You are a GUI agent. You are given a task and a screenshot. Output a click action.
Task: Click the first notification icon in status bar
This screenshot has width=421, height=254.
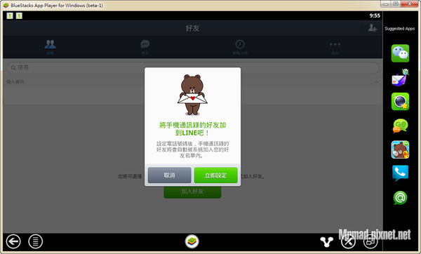(x=10, y=16)
